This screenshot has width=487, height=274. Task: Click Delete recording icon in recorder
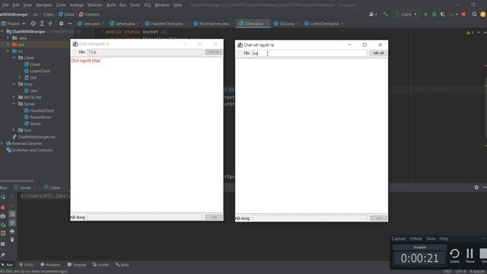pyautogui.click(x=454, y=256)
